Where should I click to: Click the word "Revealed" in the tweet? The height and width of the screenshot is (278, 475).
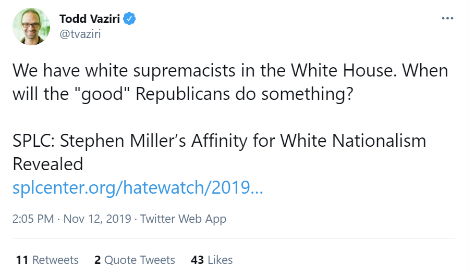click(47, 164)
